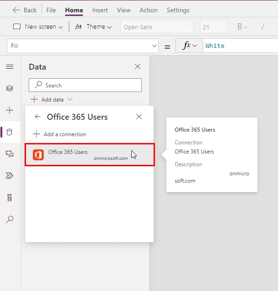Click the New screen icon
This screenshot has height=291, width=278.
pyautogui.click(x=17, y=27)
